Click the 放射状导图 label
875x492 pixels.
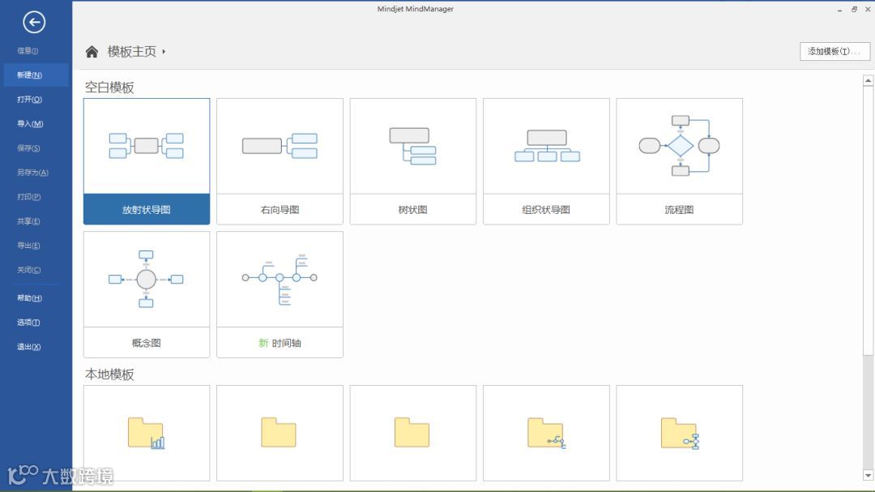pyautogui.click(x=146, y=210)
